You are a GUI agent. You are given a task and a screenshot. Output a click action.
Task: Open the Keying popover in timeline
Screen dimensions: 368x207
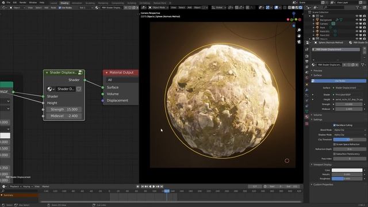pyautogui.click(x=28, y=186)
